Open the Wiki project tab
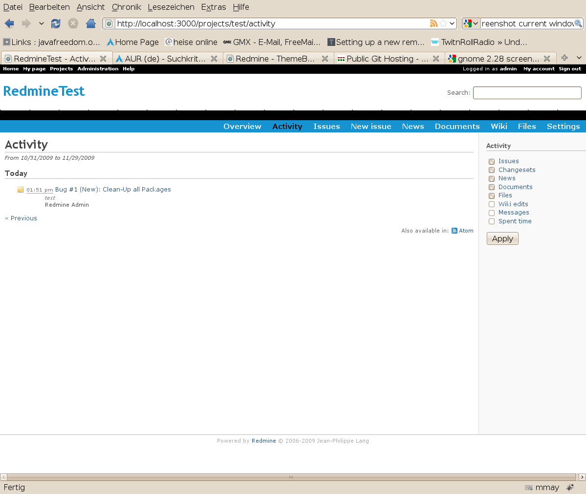This screenshot has width=586, height=494. [499, 126]
